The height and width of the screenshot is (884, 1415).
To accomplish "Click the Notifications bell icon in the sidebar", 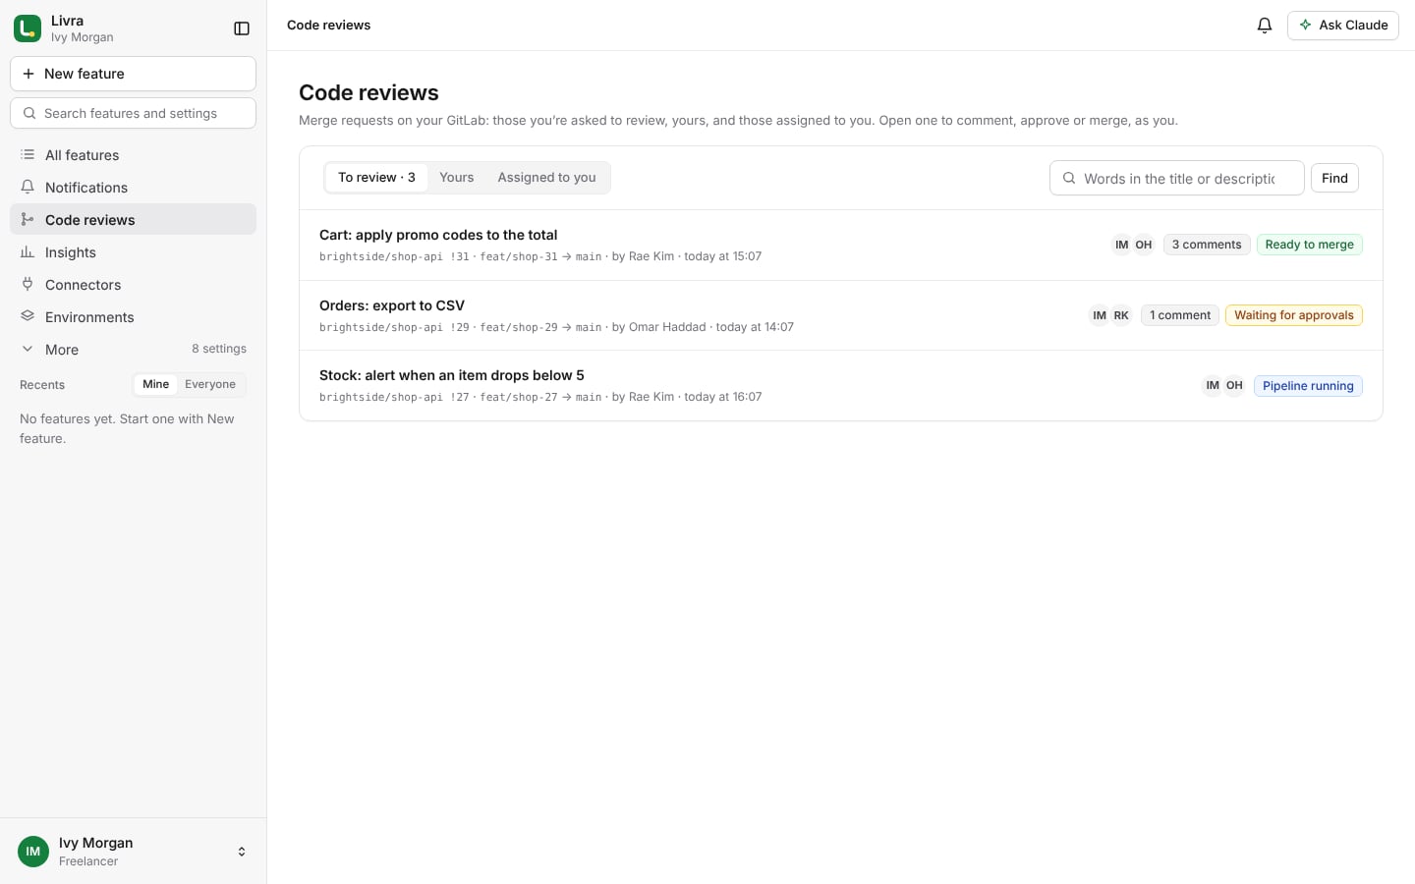I will pyautogui.click(x=28, y=188).
